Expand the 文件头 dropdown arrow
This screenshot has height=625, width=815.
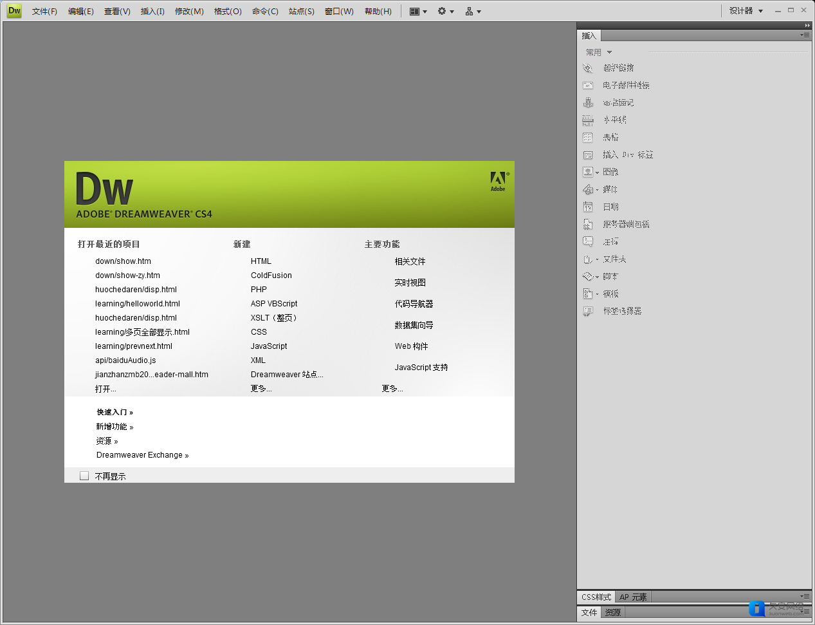click(x=598, y=259)
